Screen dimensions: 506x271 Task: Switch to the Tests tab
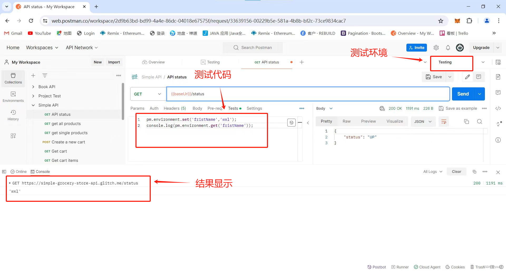(x=235, y=108)
